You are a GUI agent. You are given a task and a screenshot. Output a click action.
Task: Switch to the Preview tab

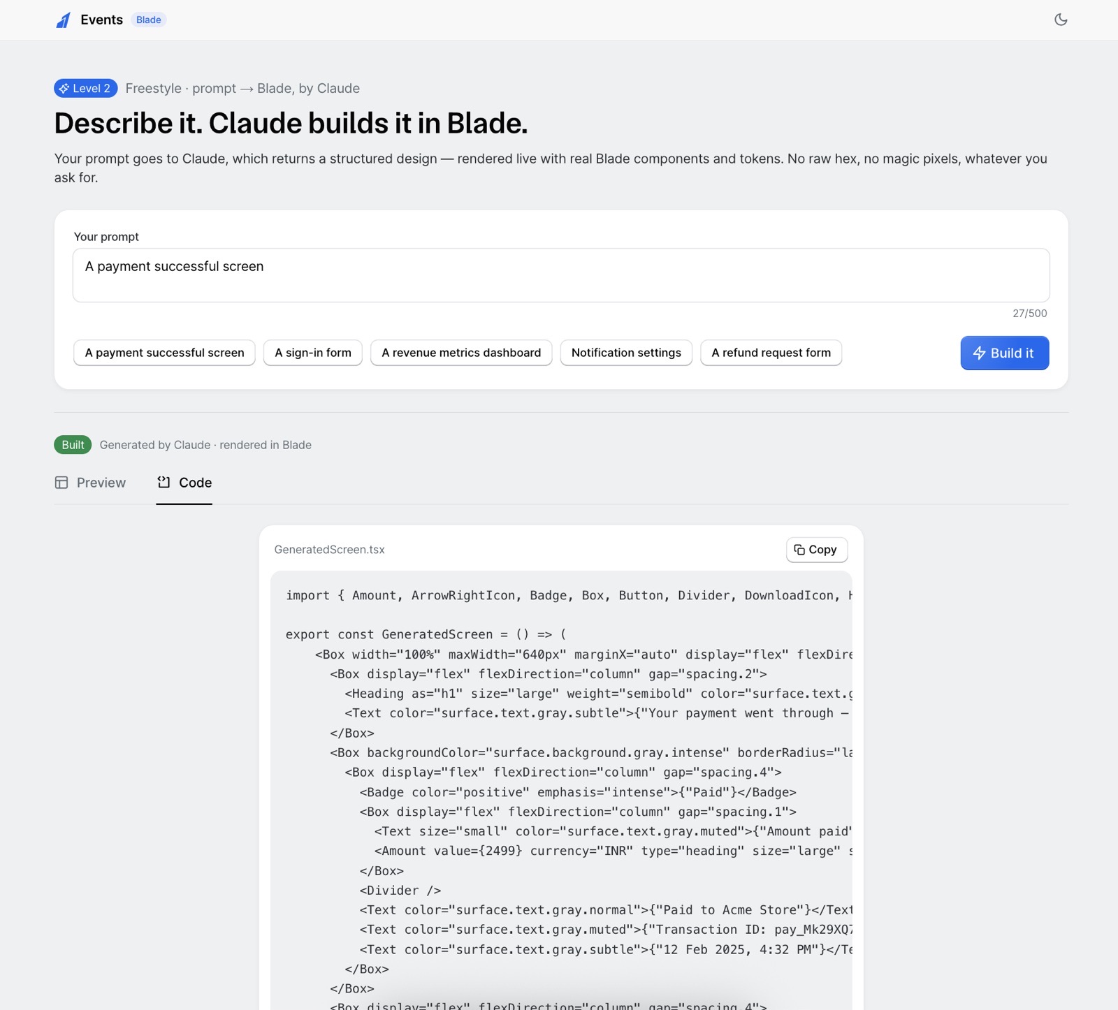pyautogui.click(x=90, y=483)
